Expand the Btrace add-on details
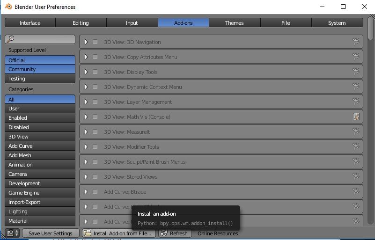The image size is (375, 240). click(86, 191)
